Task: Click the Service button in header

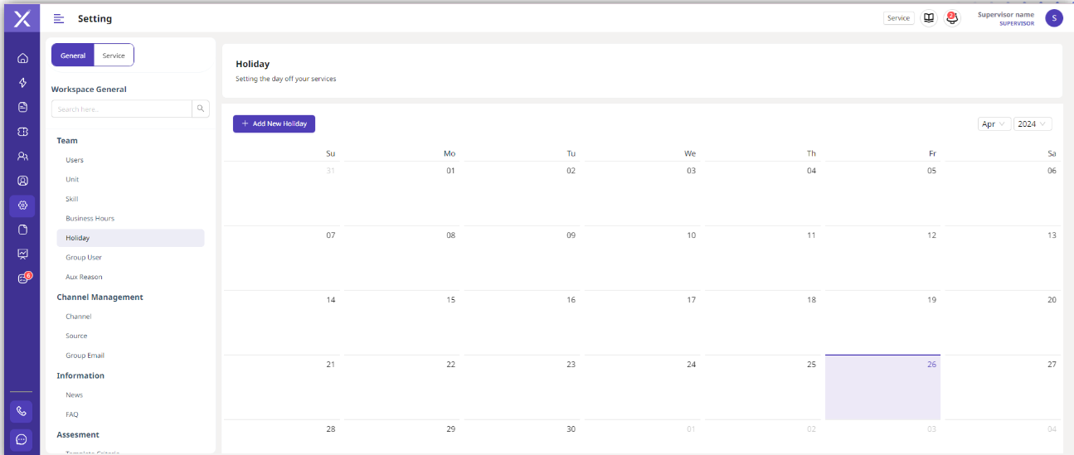Action: (x=898, y=18)
